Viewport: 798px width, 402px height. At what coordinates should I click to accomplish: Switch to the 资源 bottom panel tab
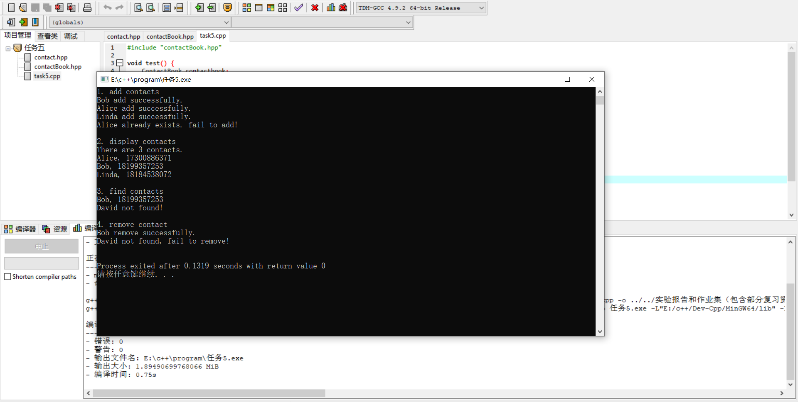[x=55, y=229]
